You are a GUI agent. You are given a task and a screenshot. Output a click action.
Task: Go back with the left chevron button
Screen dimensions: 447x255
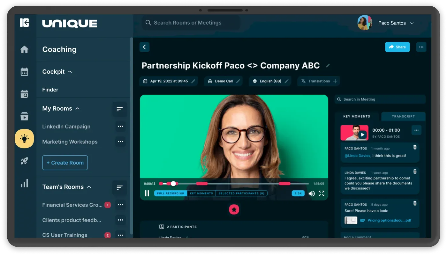(144, 47)
